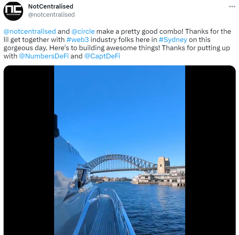Open the #Sydney hashtag
The image size is (239, 235).
(x=173, y=40)
